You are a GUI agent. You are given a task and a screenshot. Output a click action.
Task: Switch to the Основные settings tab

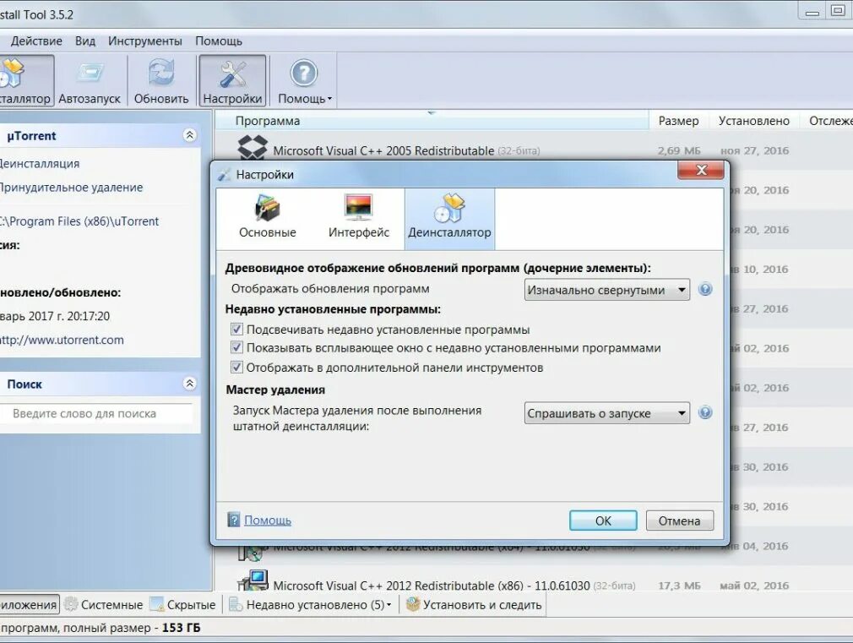point(267,218)
